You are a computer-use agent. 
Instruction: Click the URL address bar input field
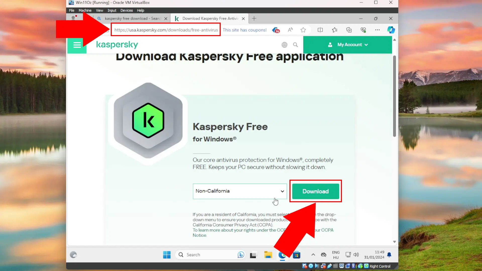click(166, 30)
